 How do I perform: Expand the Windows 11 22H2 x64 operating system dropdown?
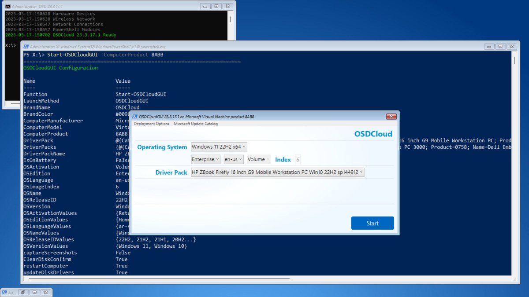pyautogui.click(x=219, y=147)
